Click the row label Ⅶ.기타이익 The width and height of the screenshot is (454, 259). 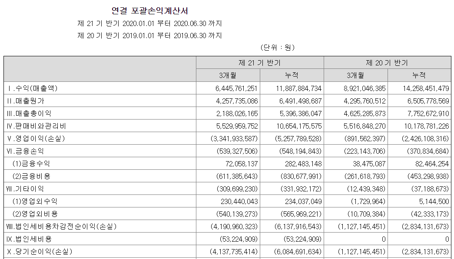[x=25, y=188]
